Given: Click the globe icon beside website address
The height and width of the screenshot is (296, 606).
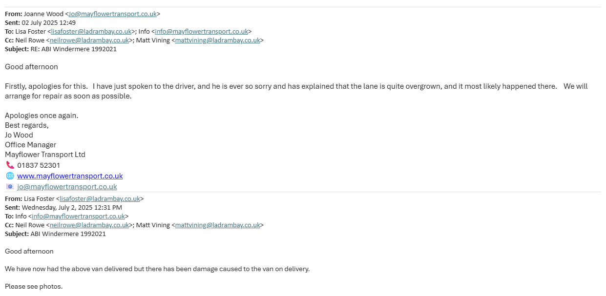Looking at the screenshot, I should pos(10,176).
